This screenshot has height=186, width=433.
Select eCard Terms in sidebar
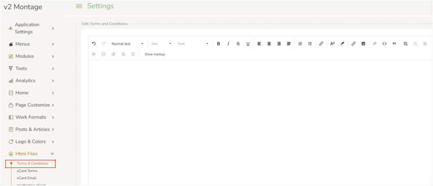27,171
